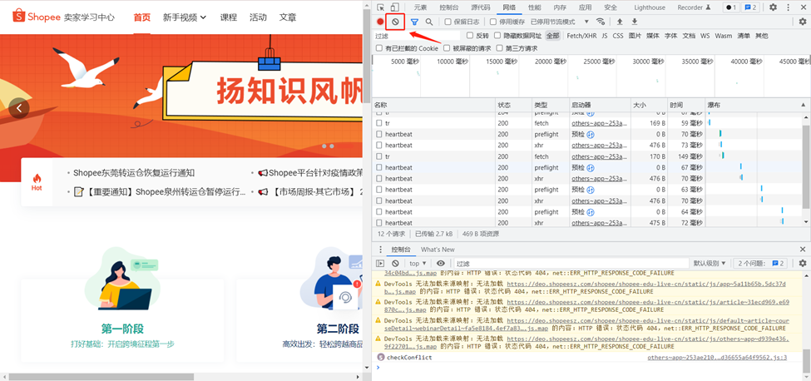The width and height of the screenshot is (811, 381).
Task: Tick the checkbox of the 169 B tr fetch row
Action: [x=379, y=123]
